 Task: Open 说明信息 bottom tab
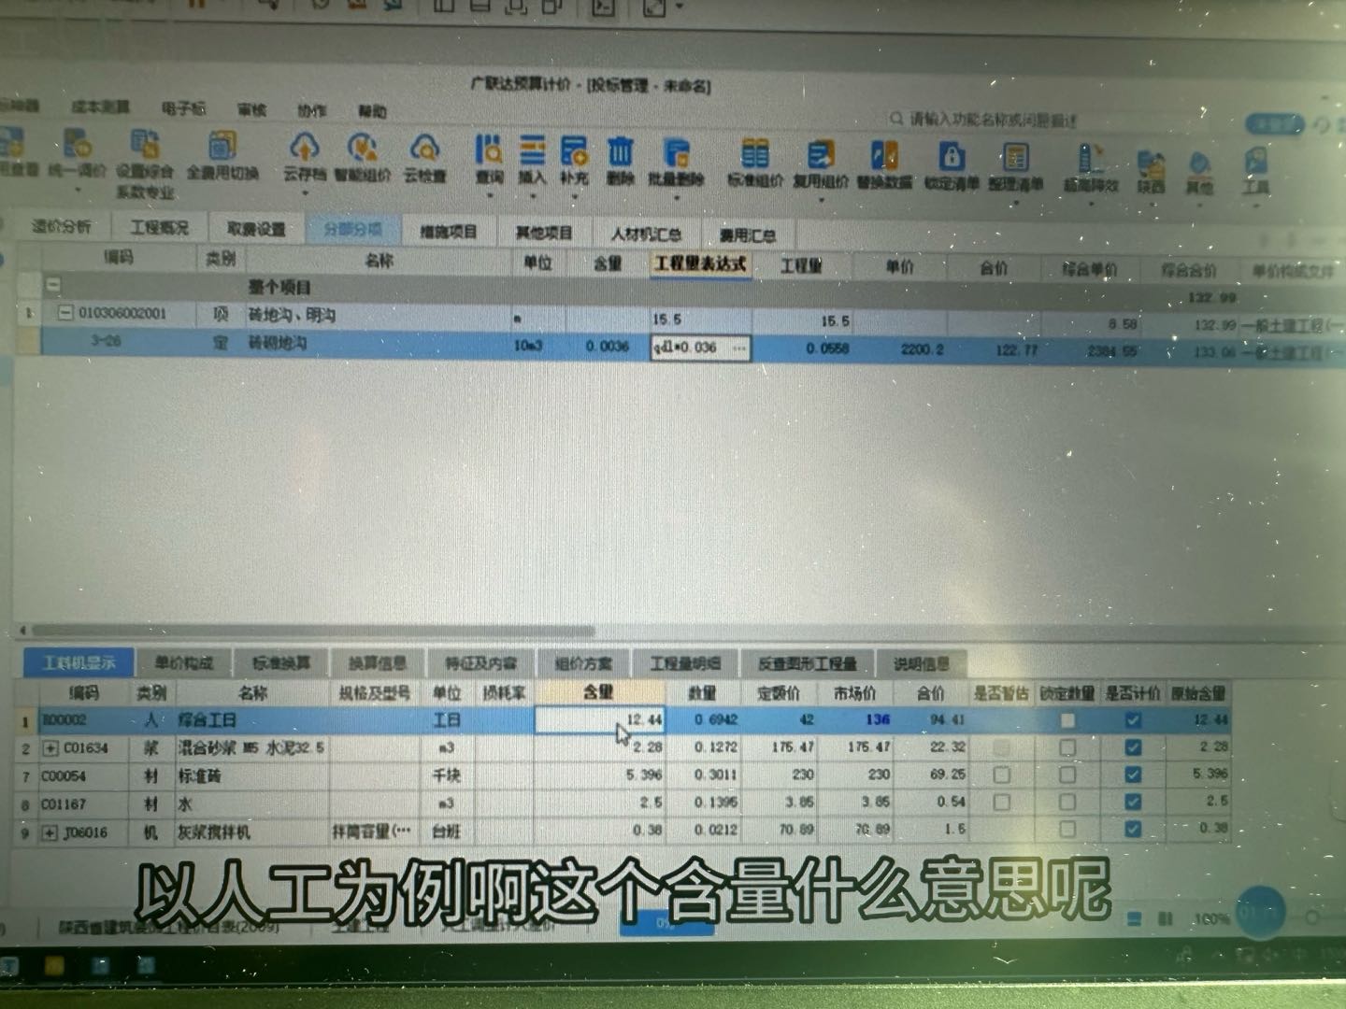[922, 664]
